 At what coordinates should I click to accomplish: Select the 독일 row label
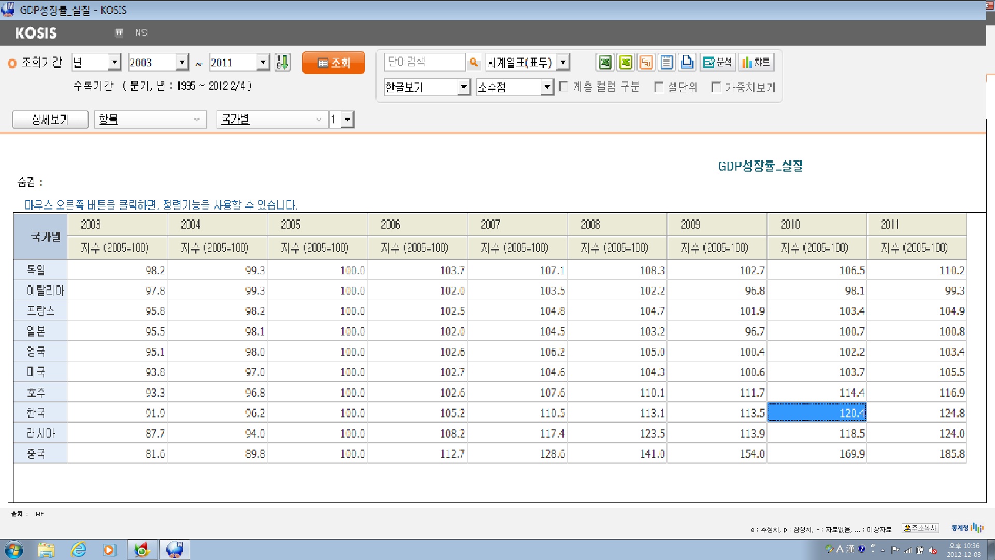(40, 270)
